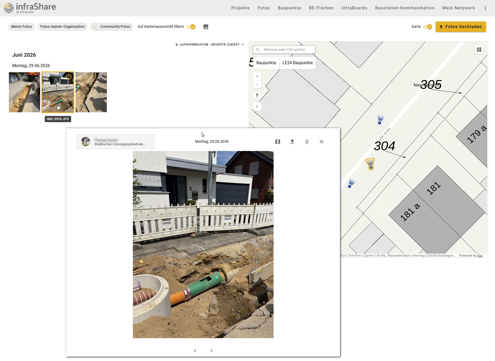
Task: Tick the selection circle on IMG_0926 thumbnail
Action: coord(69,77)
